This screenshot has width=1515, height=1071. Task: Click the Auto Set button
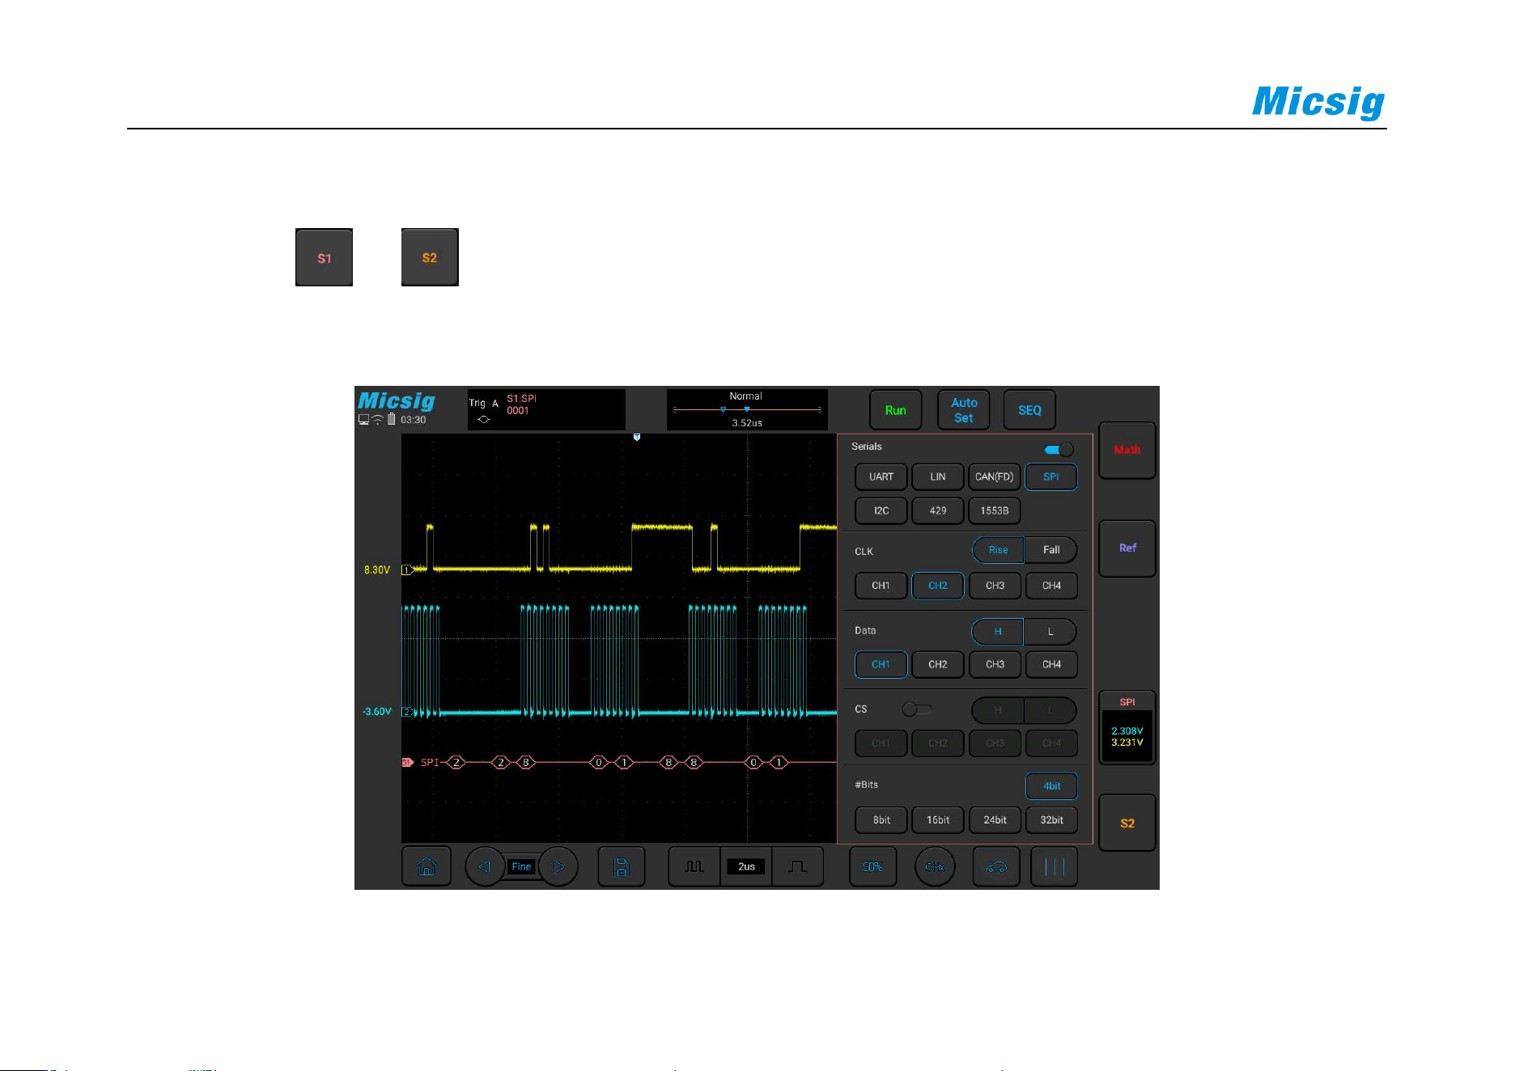pyautogui.click(x=964, y=410)
